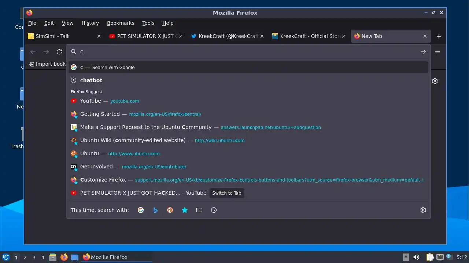Close the PET SIMULATOR X tab
Image resolution: width=469 pixels, height=263 pixels.
[181, 36]
